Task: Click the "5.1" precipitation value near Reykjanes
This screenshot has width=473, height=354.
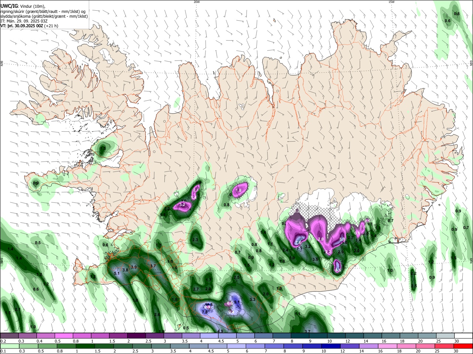Action: click(117, 274)
